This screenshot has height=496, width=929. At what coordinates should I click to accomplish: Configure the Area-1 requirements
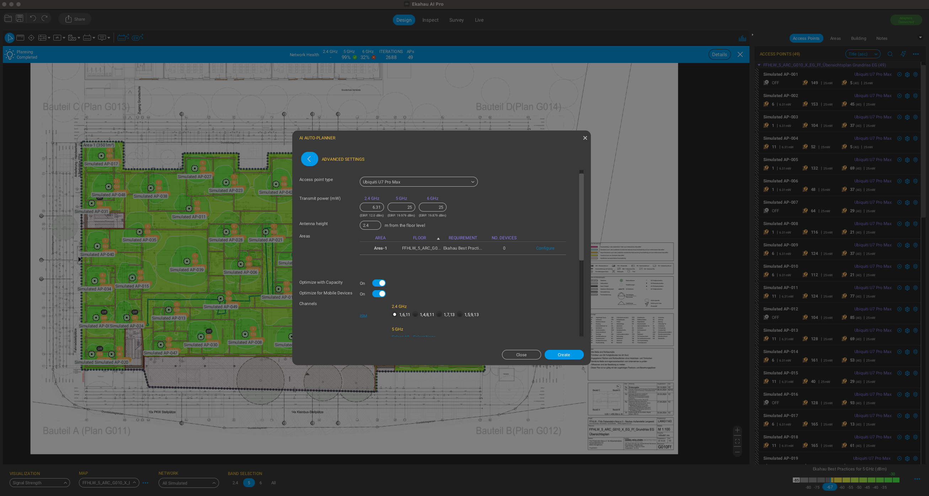pyautogui.click(x=545, y=248)
